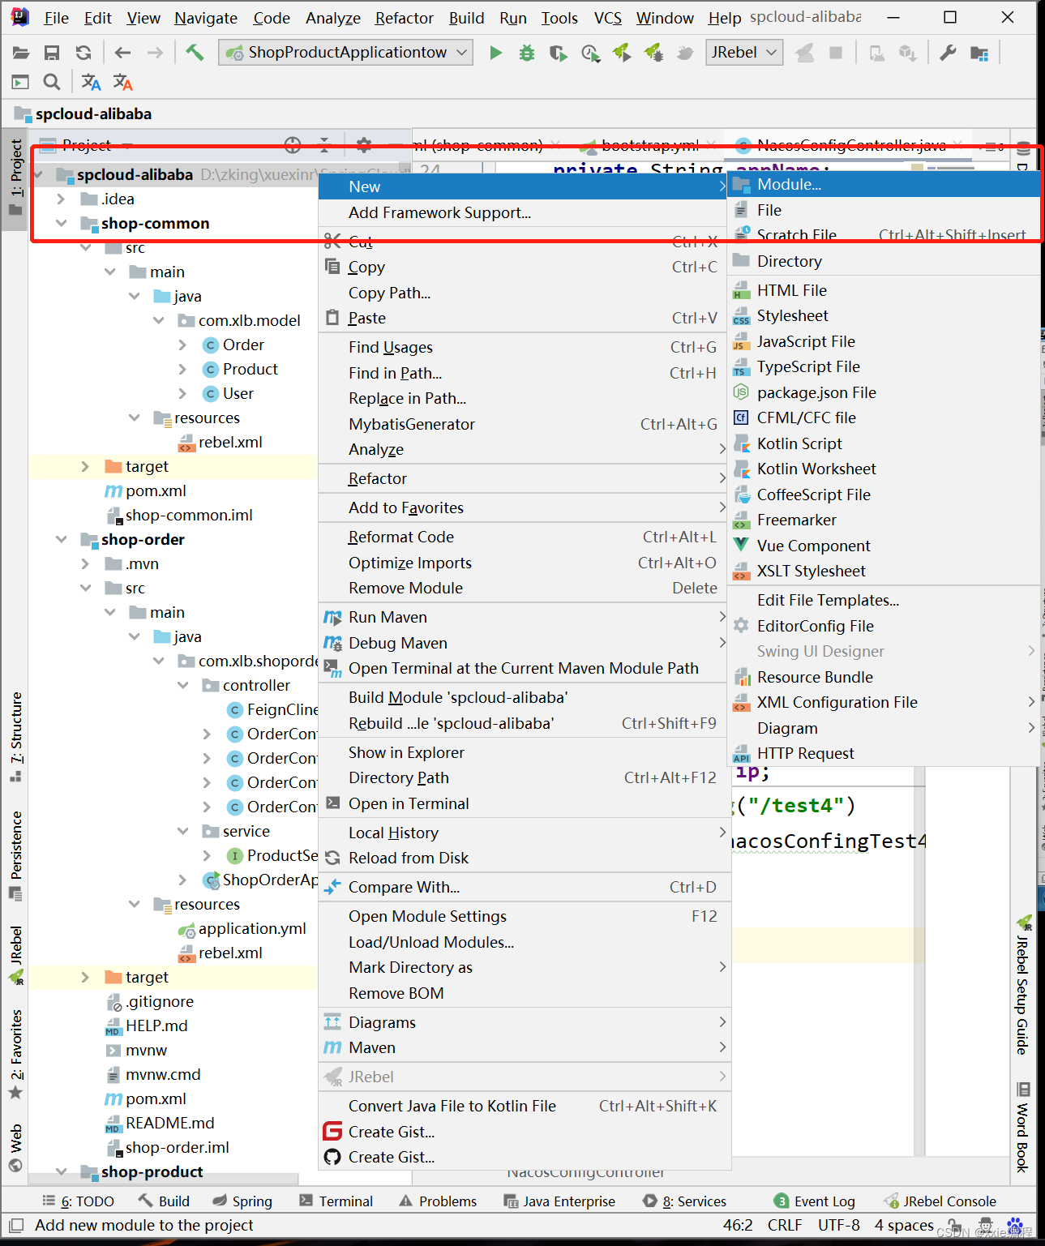This screenshot has width=1045, height=1246.
Task: Open the Terminal tool window button
Action: click(x=336, y=1201)
